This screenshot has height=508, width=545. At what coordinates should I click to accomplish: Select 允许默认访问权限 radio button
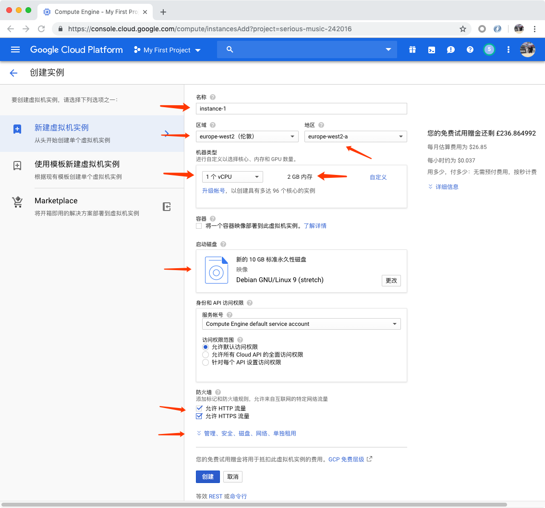(x=206, y=347)
